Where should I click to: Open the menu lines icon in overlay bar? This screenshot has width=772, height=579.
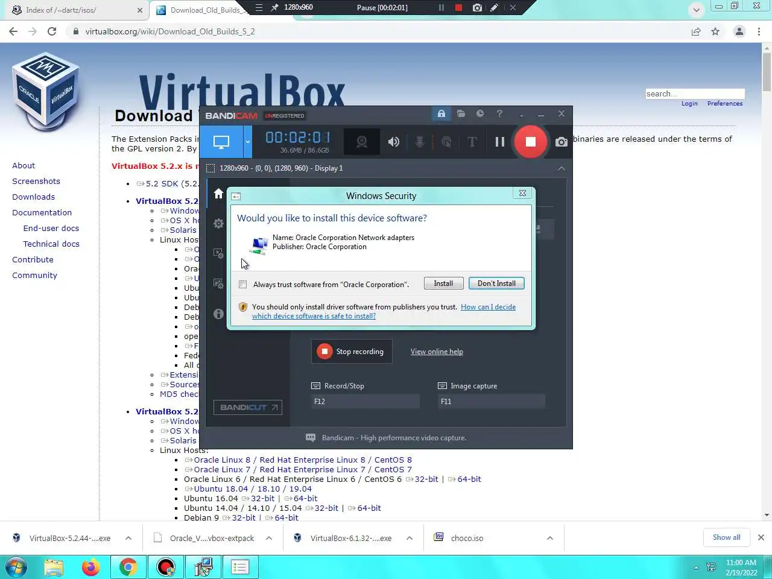click(x=259, y=8)
